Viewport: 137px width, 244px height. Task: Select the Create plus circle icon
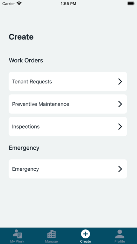tap(86, 234)
